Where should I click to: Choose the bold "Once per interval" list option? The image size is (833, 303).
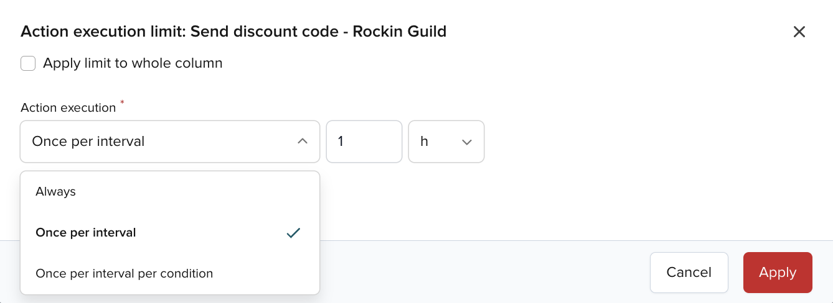(86, 233)
